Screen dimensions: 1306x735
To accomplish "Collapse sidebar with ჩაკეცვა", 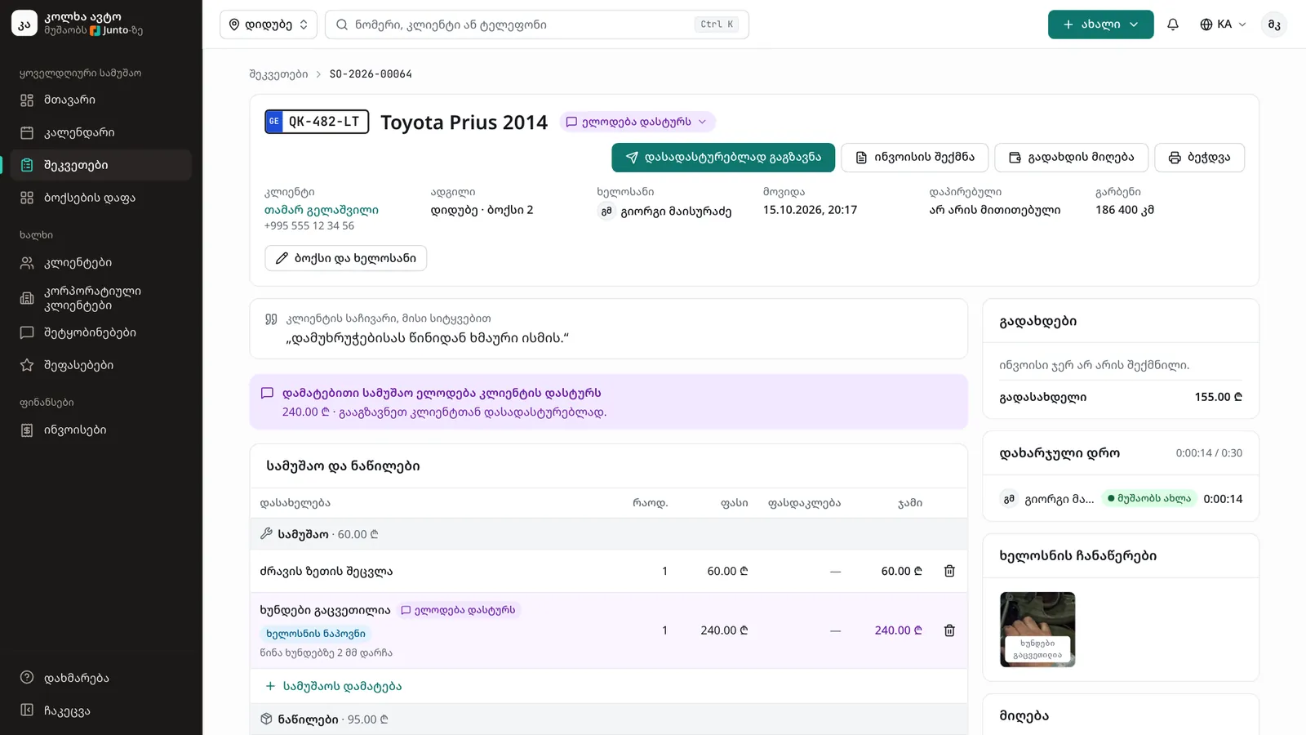I will 101,710.
